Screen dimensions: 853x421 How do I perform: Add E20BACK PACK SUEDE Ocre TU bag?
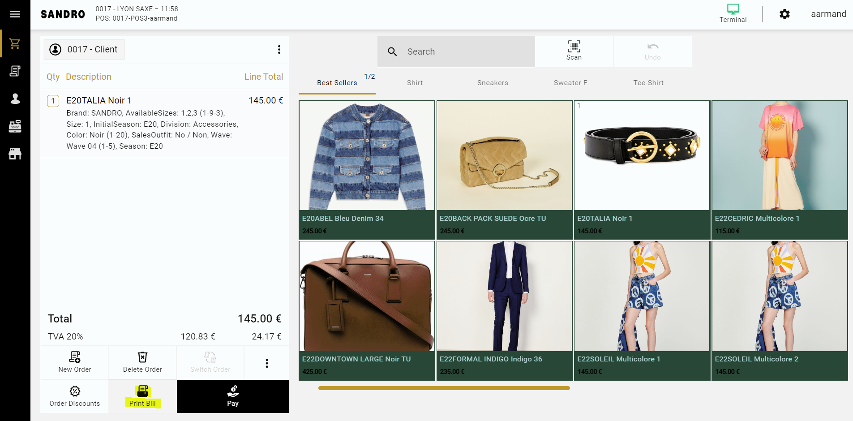504,170
